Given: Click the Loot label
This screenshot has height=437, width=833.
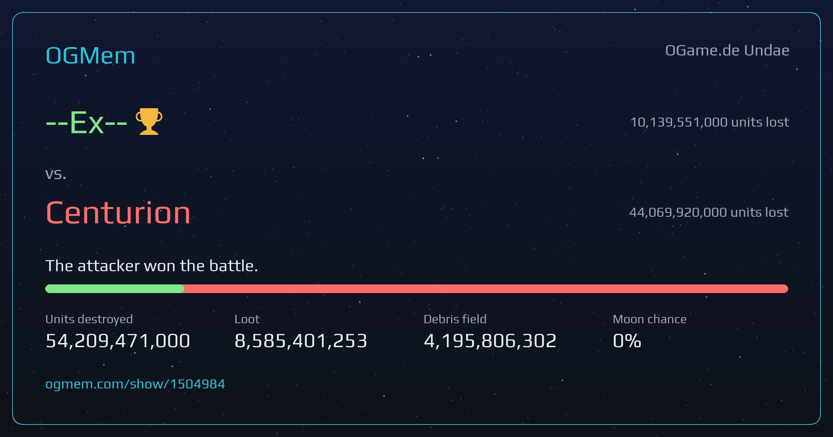Looking at the screenshot, I should [x=247, y=319].
